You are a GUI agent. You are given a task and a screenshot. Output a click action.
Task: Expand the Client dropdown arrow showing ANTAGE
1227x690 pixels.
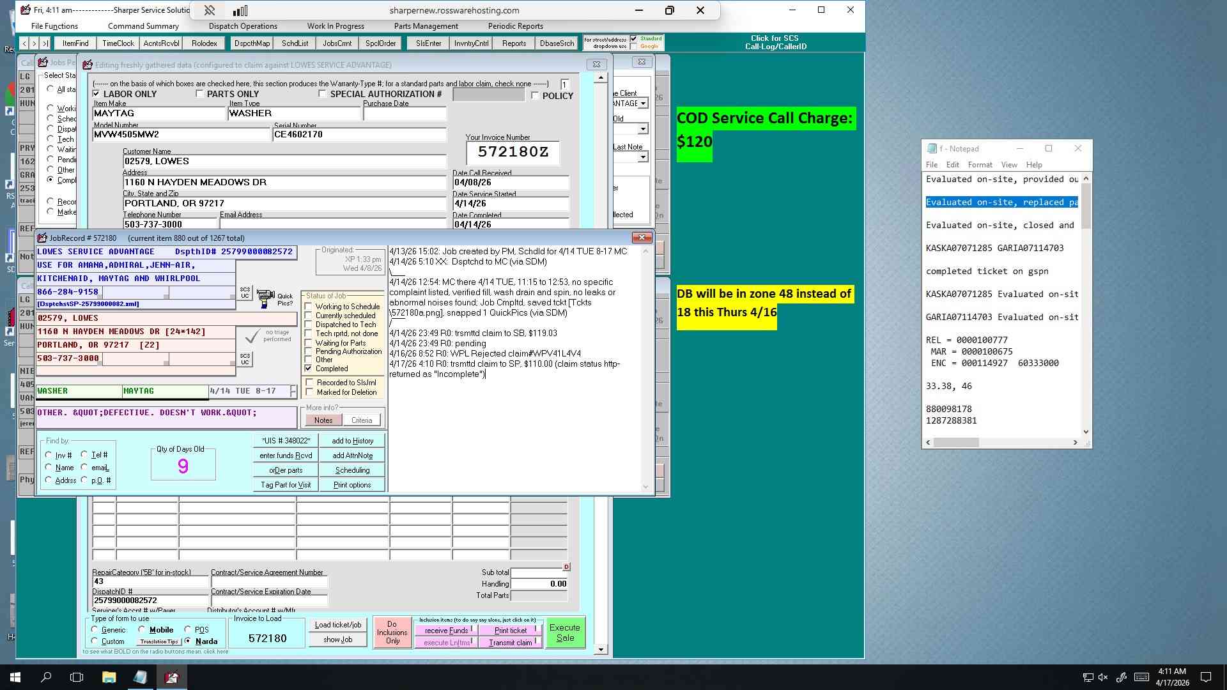click(643, 103)
